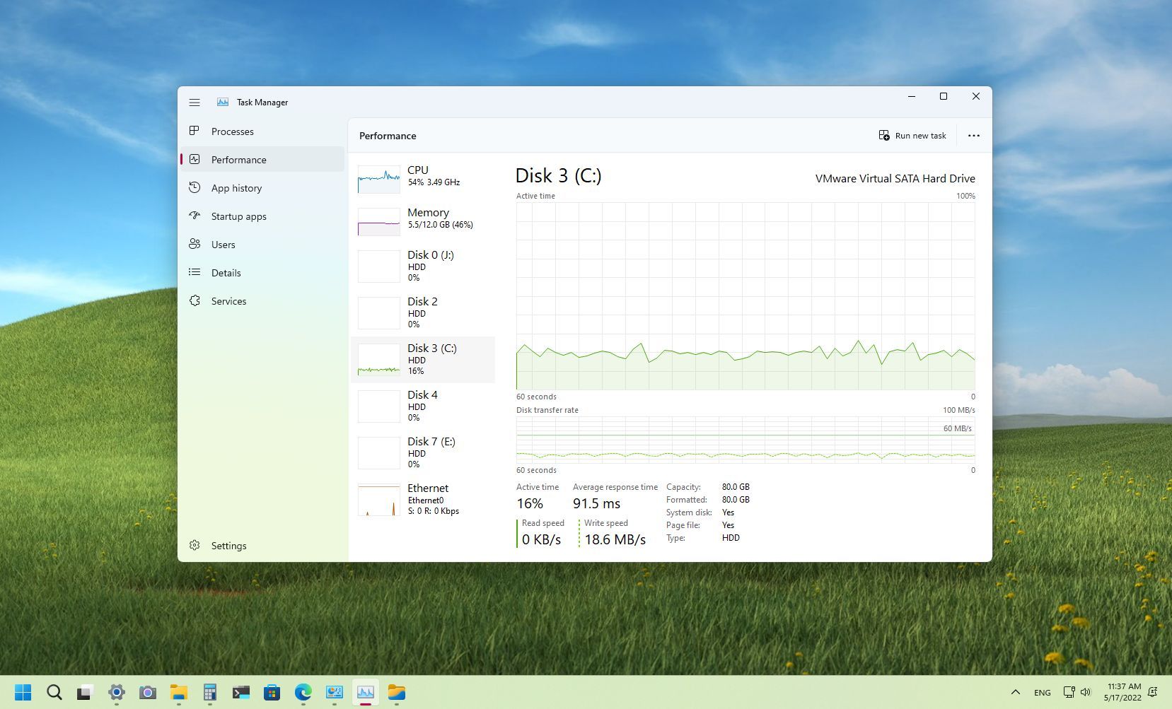The height and width of the screenshot is (709, 1172).
Task: Launch Microsoft Edge from taskbar
Action: 303,693
